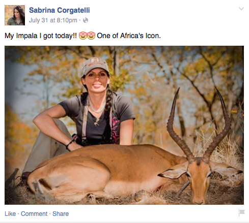Click the second heart-eyes emoji

click(91, 36)
